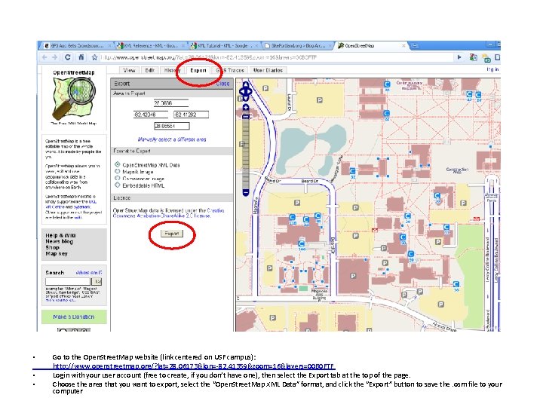Click the log in link
This screenshot has width=543, height=407.
pyautogui.click(x=492, y=69)
